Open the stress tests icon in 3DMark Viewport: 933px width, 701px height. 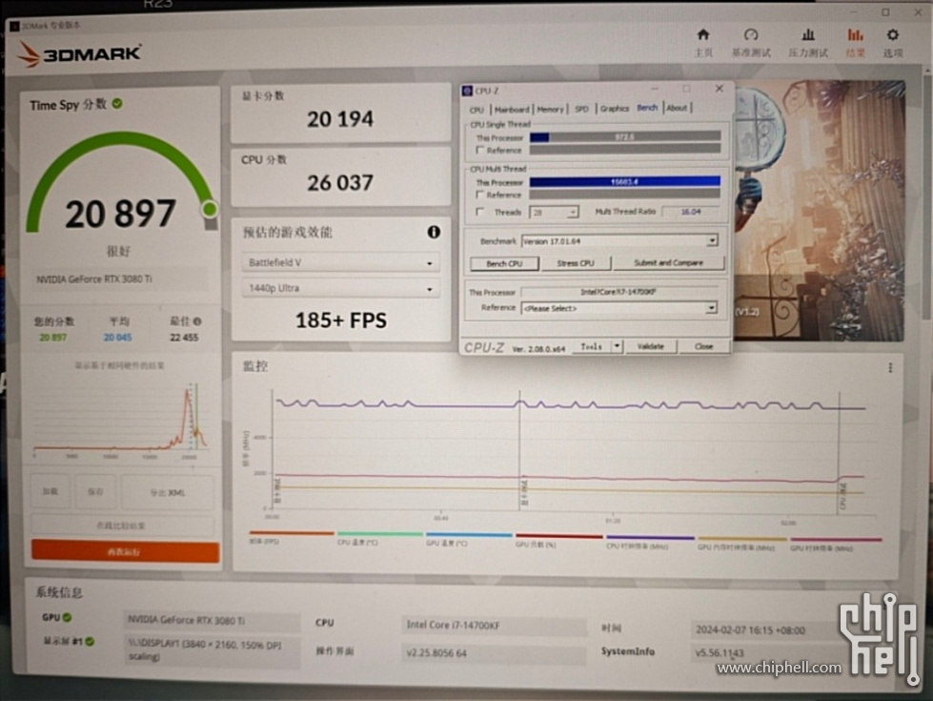pos(807,35)
